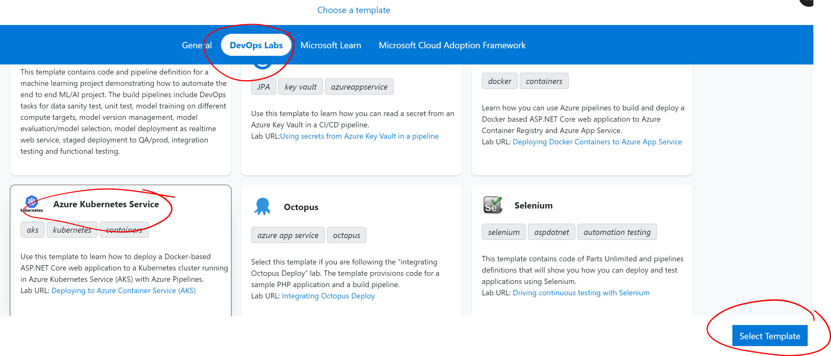Click the key vault tag
This screenshot has width=831, height=356.
pos(300,86)
